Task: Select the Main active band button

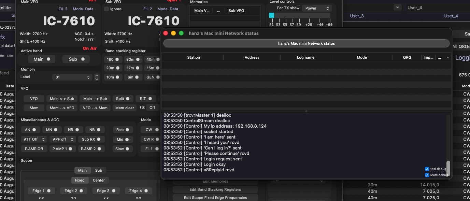Action: (42, 59)
